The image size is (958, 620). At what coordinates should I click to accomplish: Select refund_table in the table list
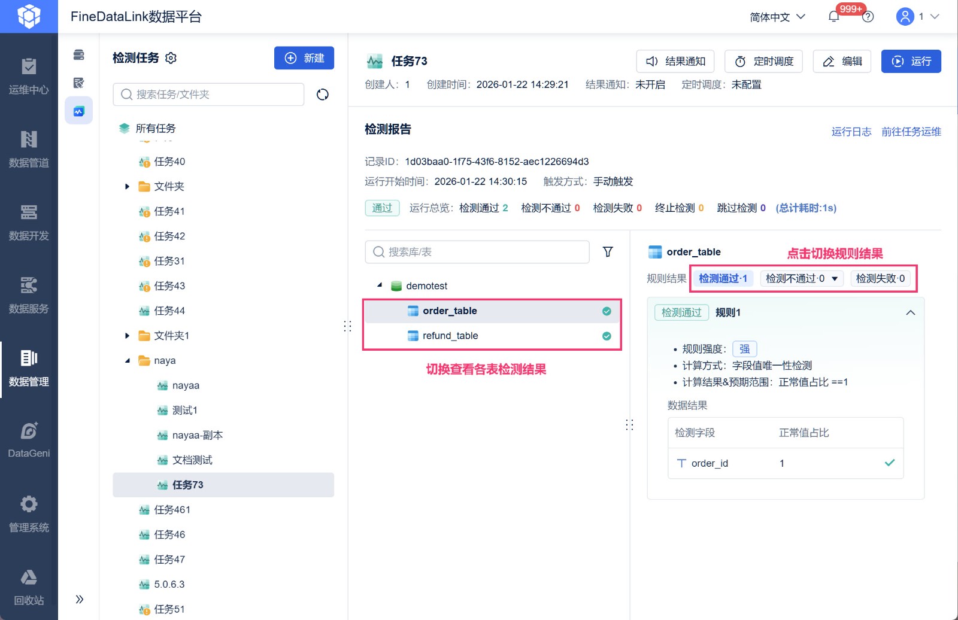pyautogui.click(x=450, y=336)
